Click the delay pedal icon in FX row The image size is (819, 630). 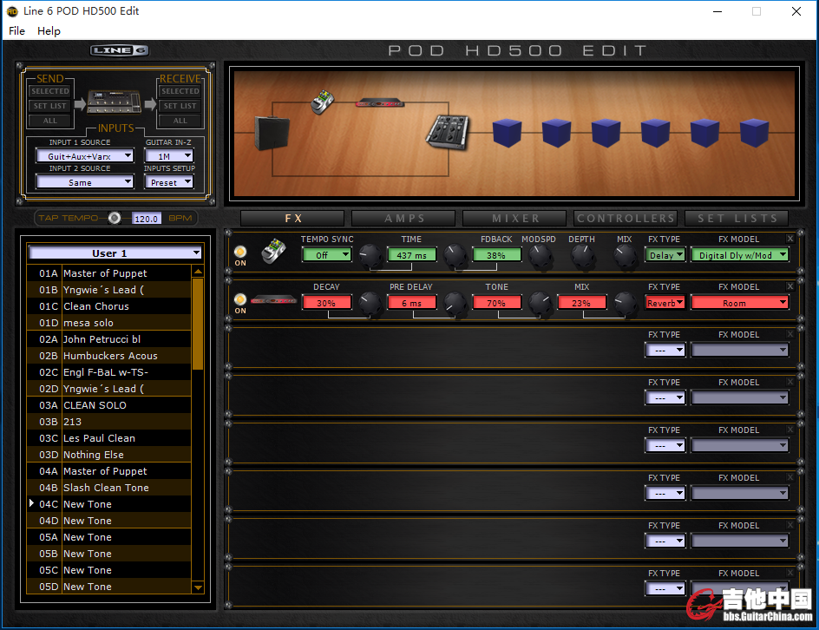click(274, 252)
